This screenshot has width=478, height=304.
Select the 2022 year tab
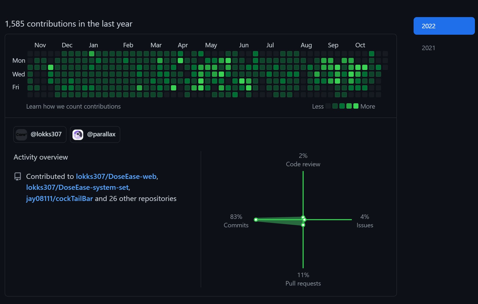pos(444,26)
